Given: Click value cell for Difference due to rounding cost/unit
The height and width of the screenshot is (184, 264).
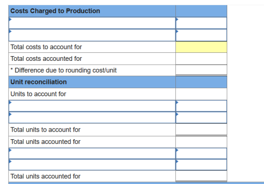Looking at the screenshot, I should point(201,70).
